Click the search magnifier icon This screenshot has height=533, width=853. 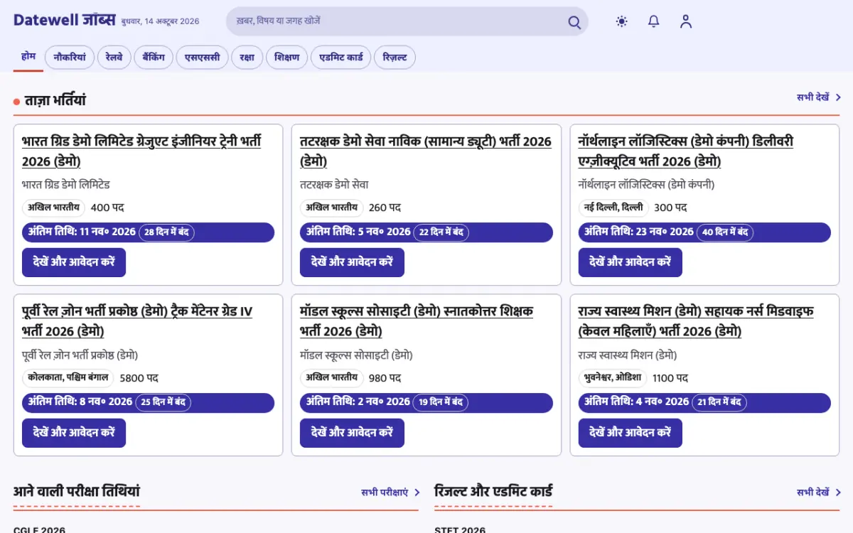pyautogui.click(x=574, y=22)
